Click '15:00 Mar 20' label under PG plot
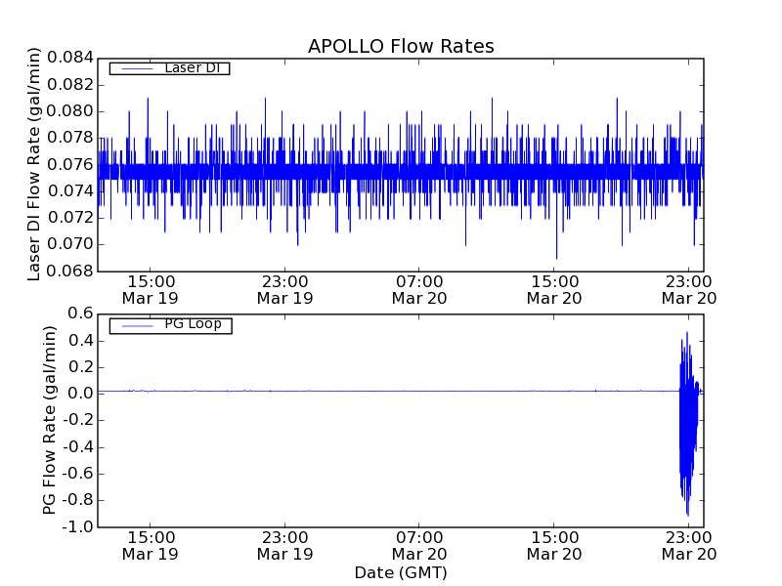 pyautogui.click(x=554, y=546)
